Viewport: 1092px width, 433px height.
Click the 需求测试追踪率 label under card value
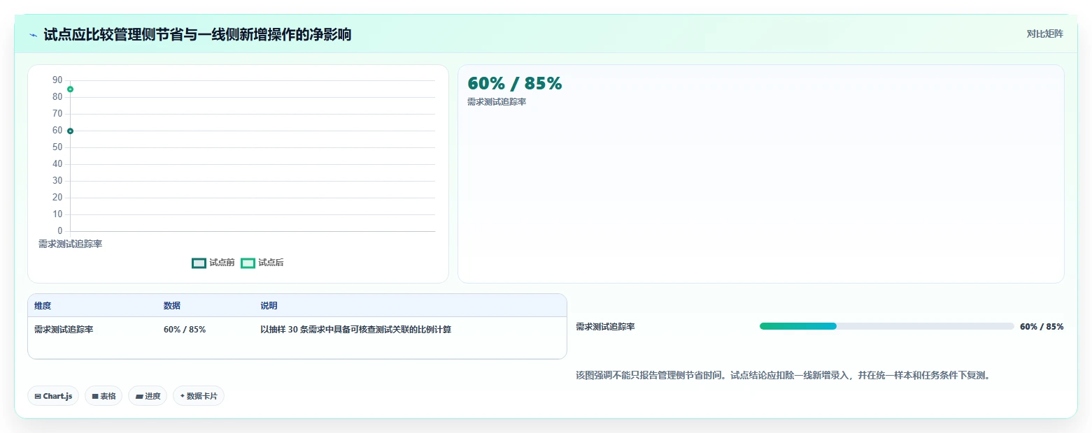(497, 102)
